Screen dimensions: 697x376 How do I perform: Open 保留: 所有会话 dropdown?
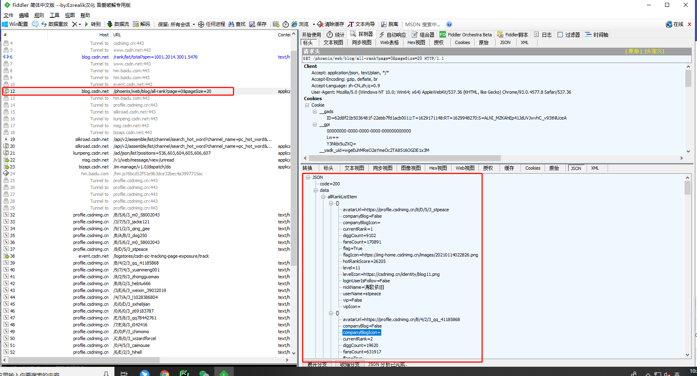click(176, 24)
